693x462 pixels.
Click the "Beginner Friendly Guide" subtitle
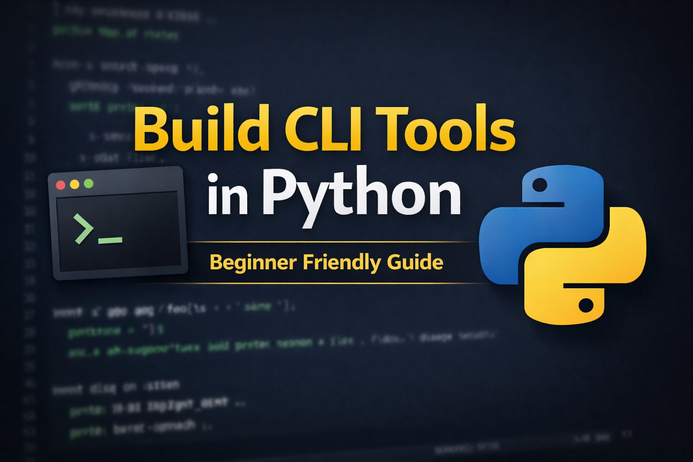point(326,263)
